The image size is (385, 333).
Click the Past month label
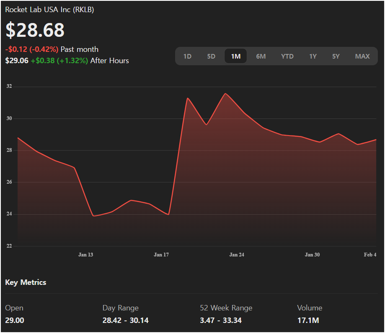point(80,49)
